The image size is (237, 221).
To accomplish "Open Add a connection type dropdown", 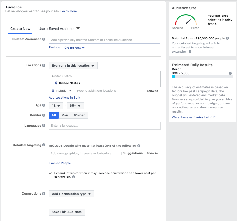I will [71, 194].
